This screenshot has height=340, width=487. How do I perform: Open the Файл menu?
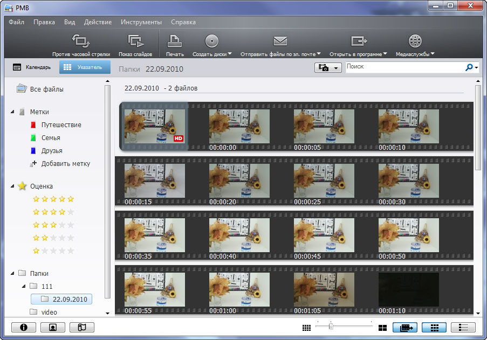[x=17, y=22]
